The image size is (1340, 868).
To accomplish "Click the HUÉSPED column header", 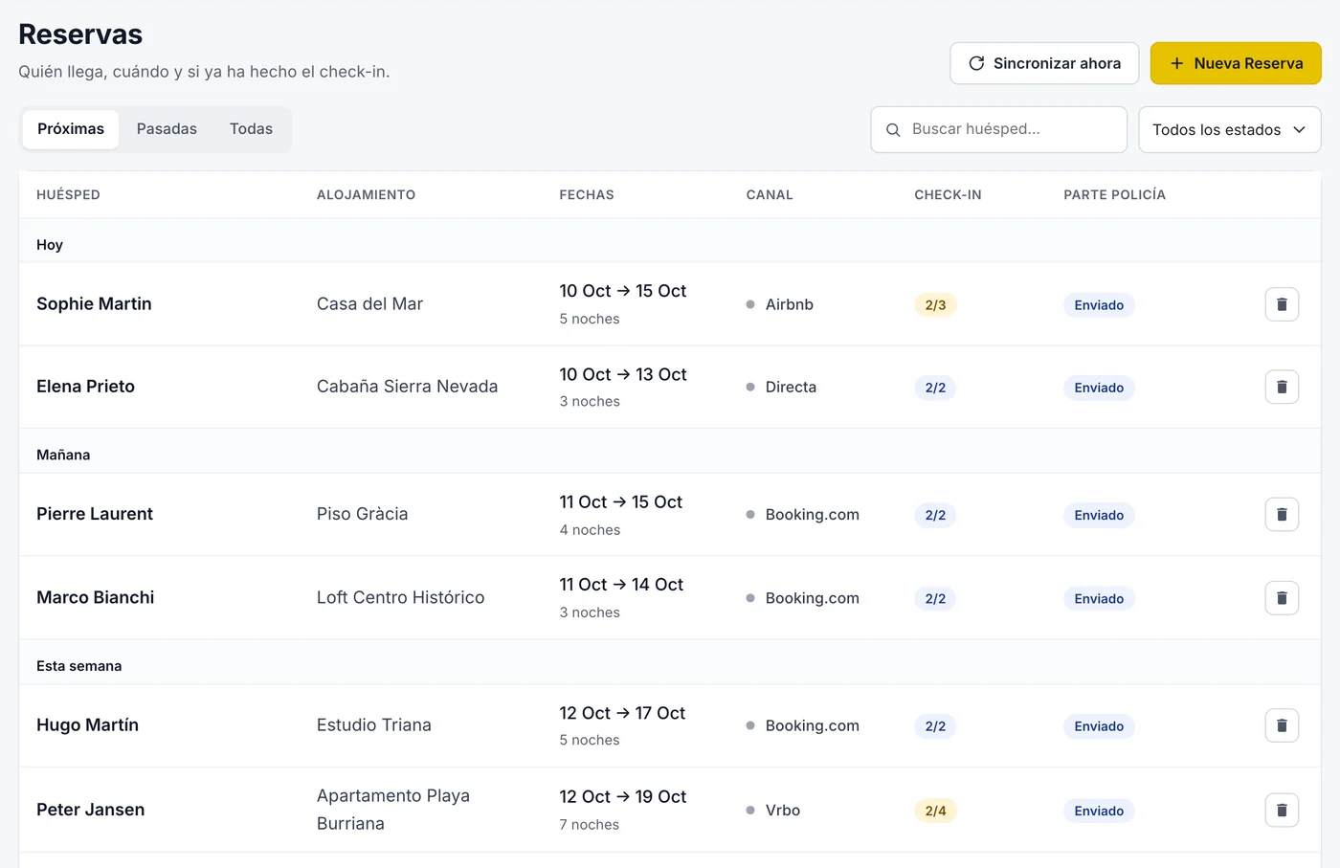I will pos(68,194).
